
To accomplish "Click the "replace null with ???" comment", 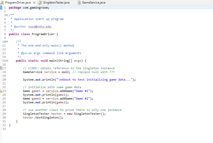I will [x=94, y=72].
